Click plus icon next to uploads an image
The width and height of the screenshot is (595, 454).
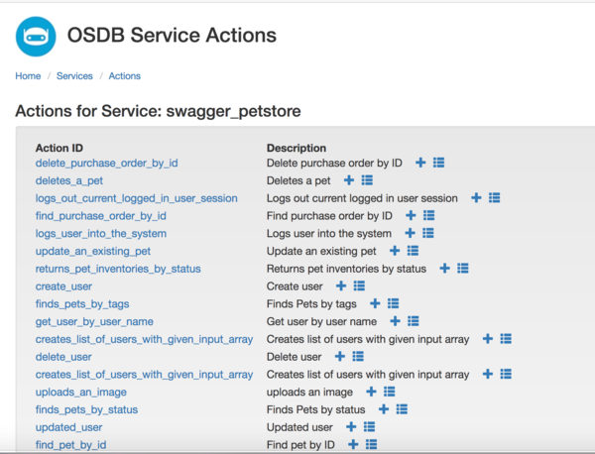pos(371,392)
